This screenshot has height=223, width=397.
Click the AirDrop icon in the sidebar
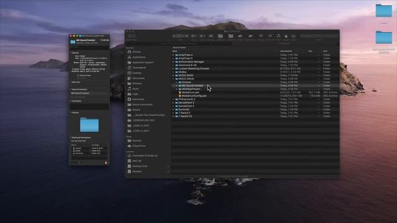130,52
